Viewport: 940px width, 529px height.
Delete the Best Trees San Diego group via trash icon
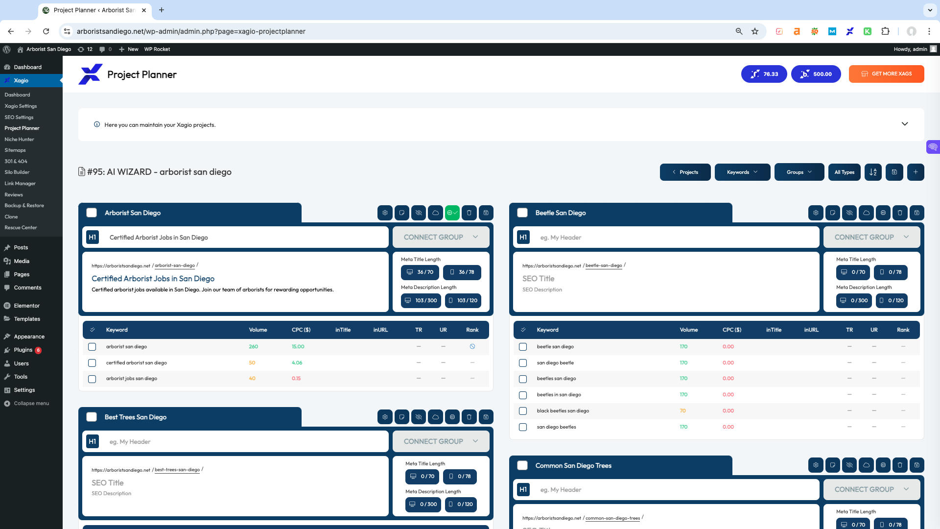(x=469, y=417)
